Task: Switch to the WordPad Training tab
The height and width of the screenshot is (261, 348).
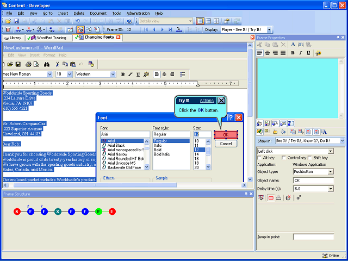Action: [49, 38]
